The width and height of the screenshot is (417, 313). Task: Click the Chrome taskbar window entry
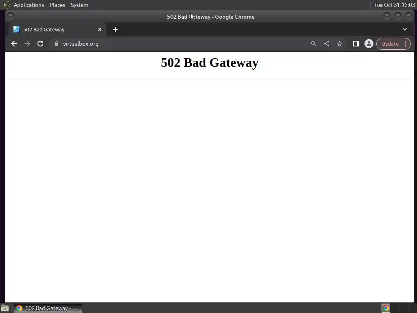[x=48, y=308]
